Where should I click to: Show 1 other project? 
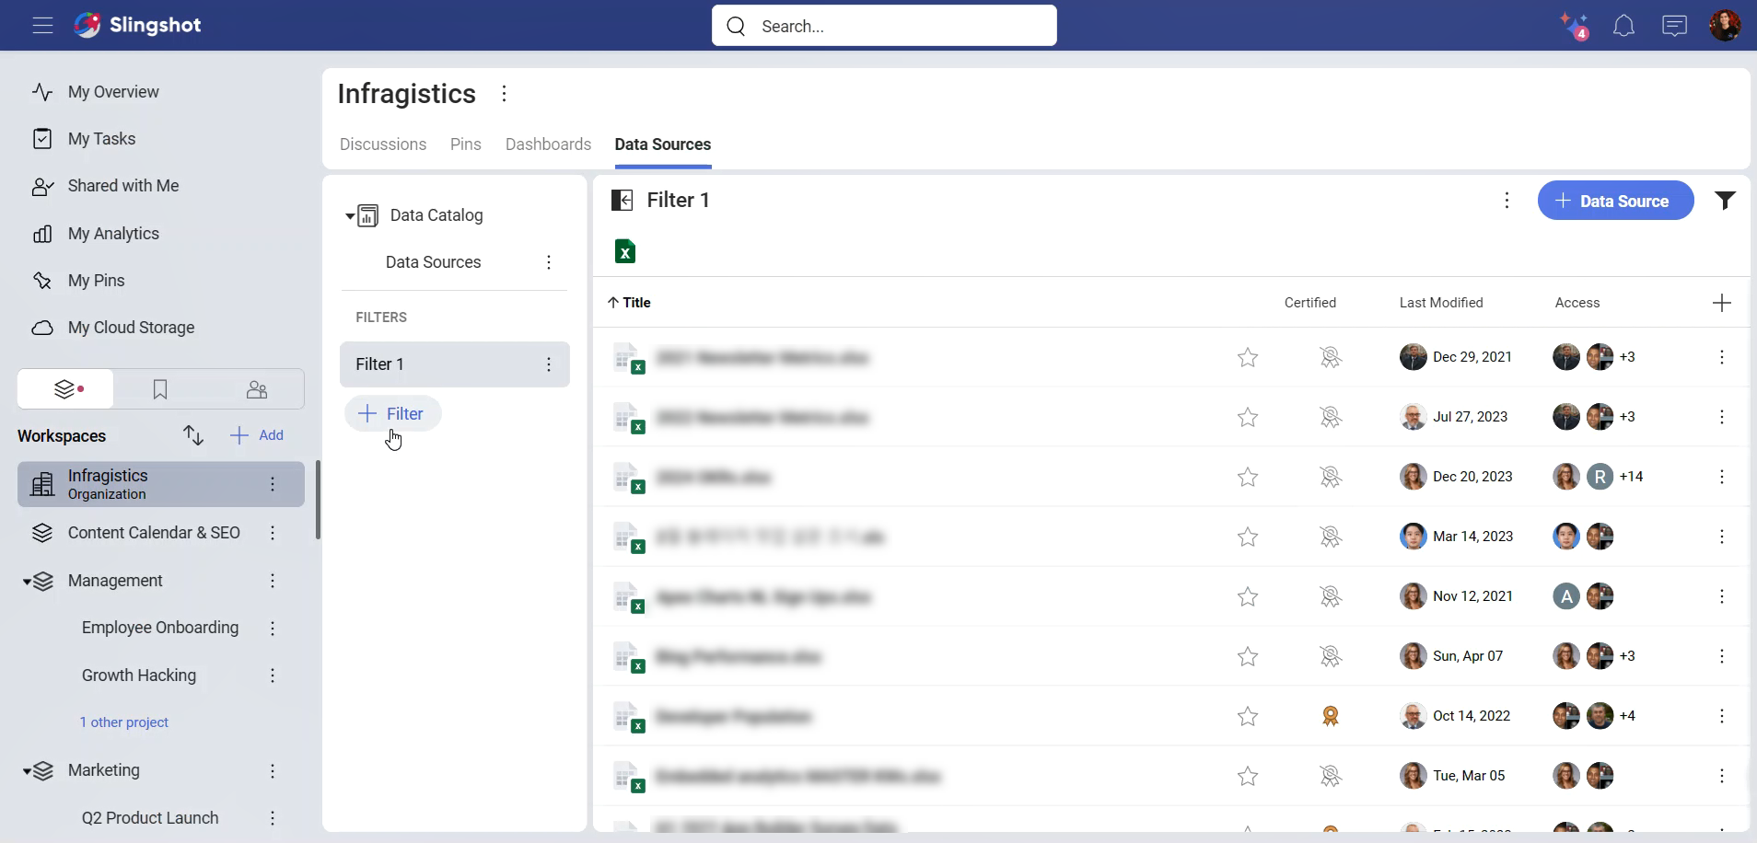pyautogui.click(x=123, y=722)
